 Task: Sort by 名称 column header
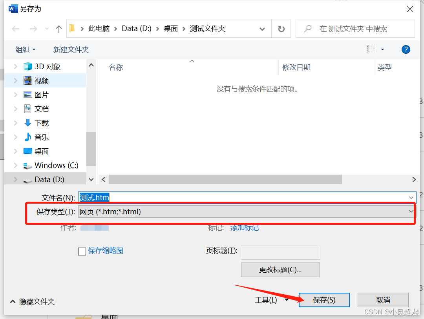[x=116, y=67]
